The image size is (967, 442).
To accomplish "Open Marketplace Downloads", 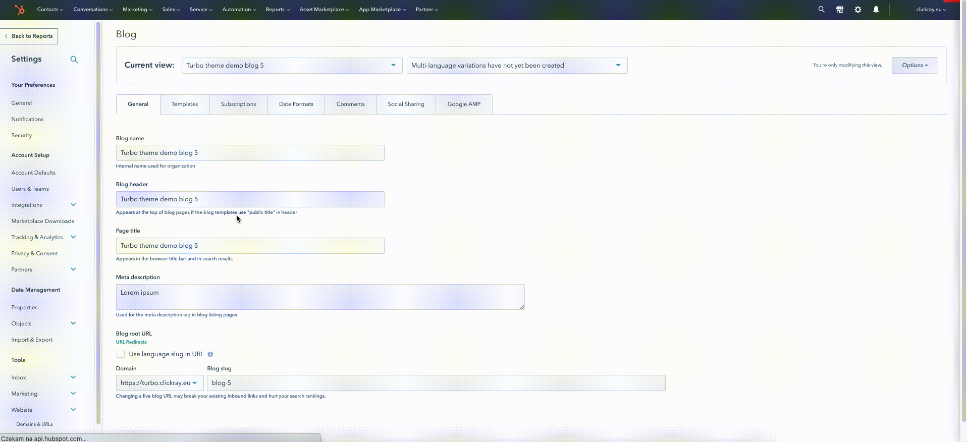I will click(x=42, y=221).
